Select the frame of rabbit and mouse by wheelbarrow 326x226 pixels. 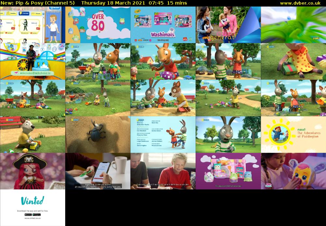[x=98, y=61]
